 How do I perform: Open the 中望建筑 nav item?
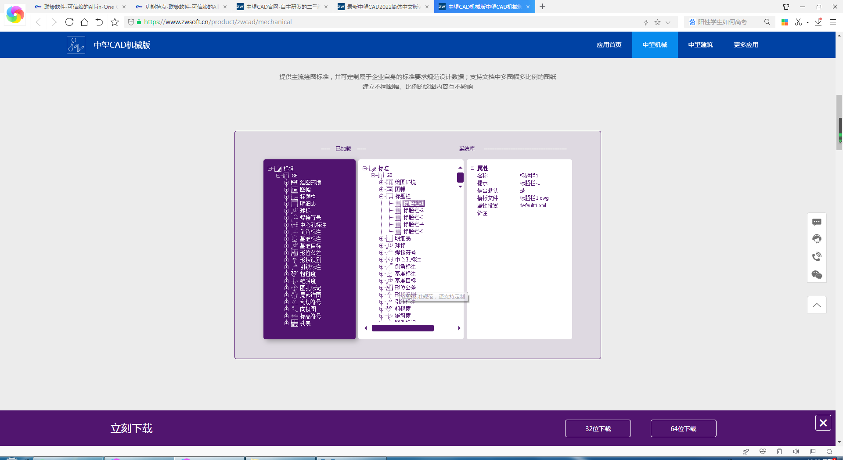coord(700,45)
